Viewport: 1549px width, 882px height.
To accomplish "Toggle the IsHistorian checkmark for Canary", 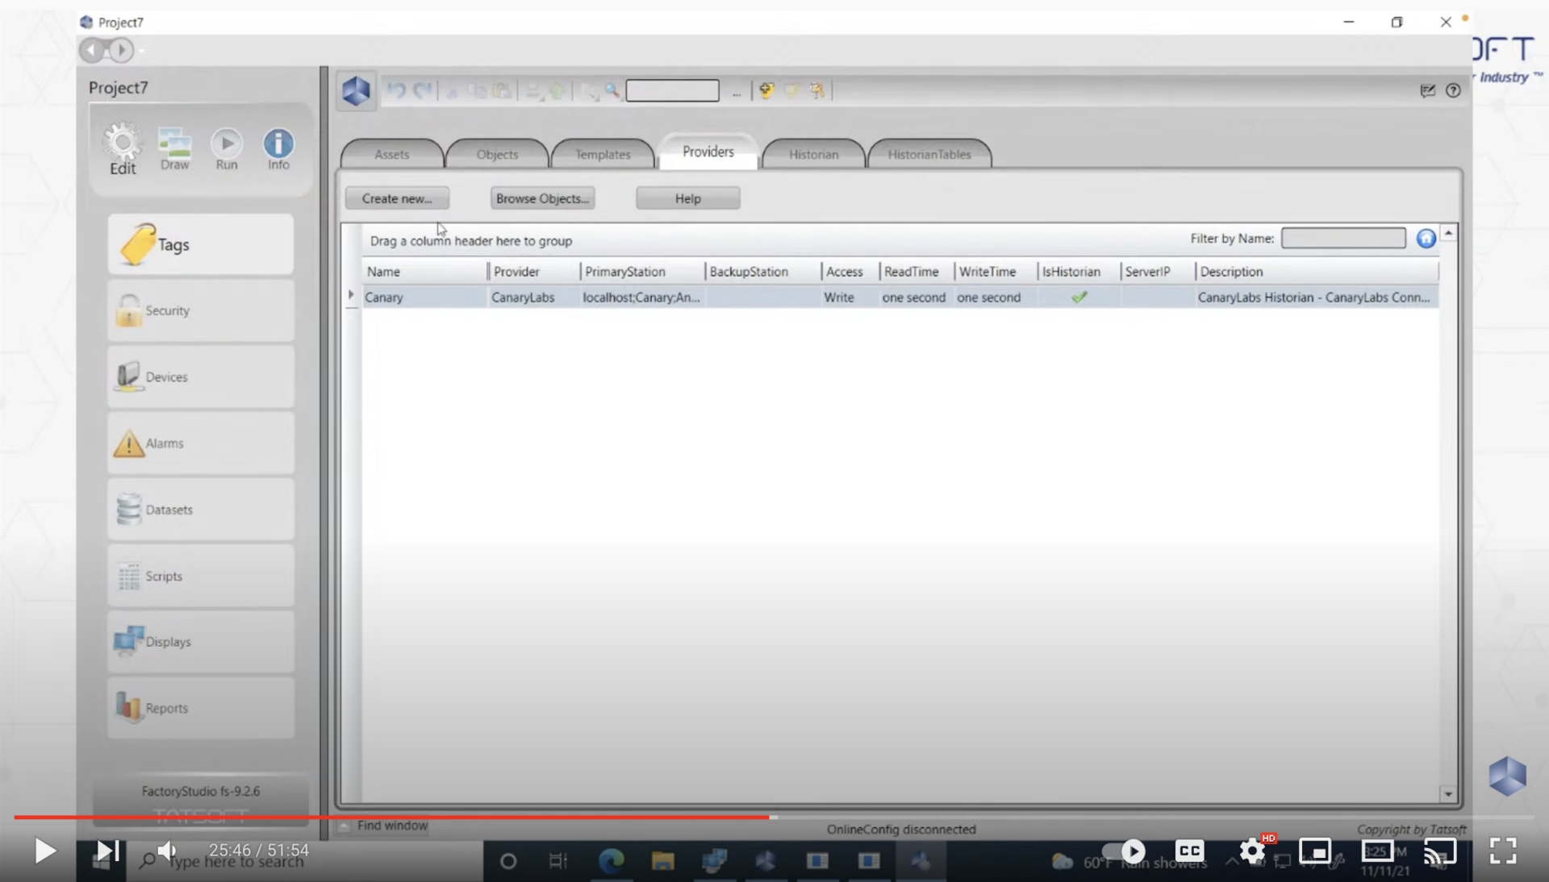I will (1079, 297).
